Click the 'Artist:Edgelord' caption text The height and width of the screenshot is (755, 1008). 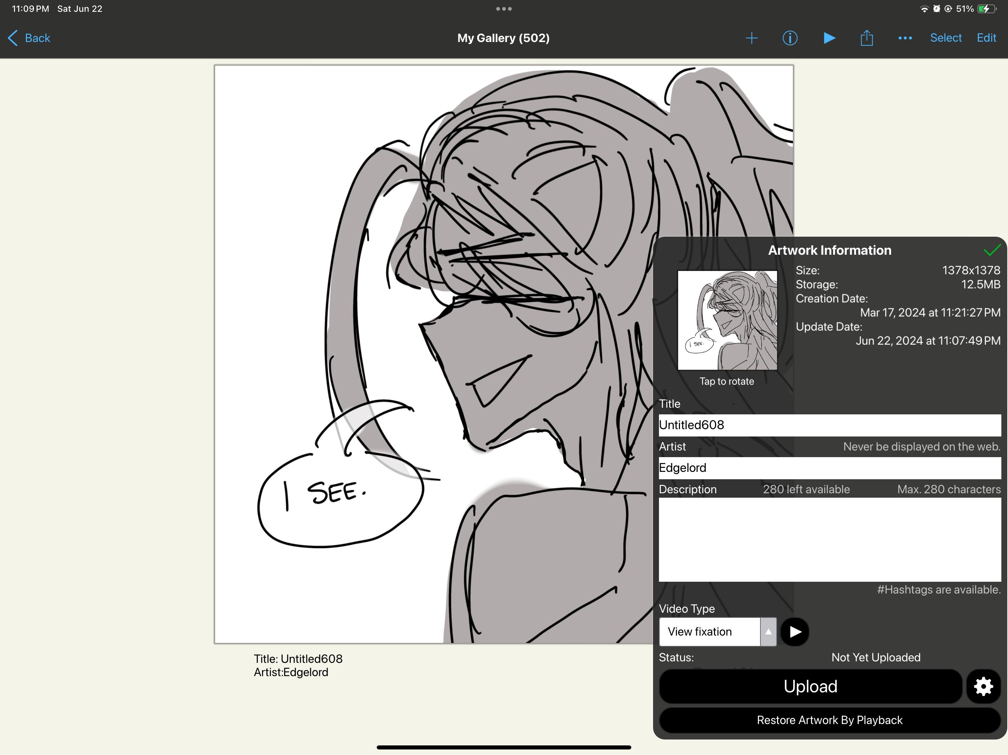pyautogui.click(x=291, y=672)
